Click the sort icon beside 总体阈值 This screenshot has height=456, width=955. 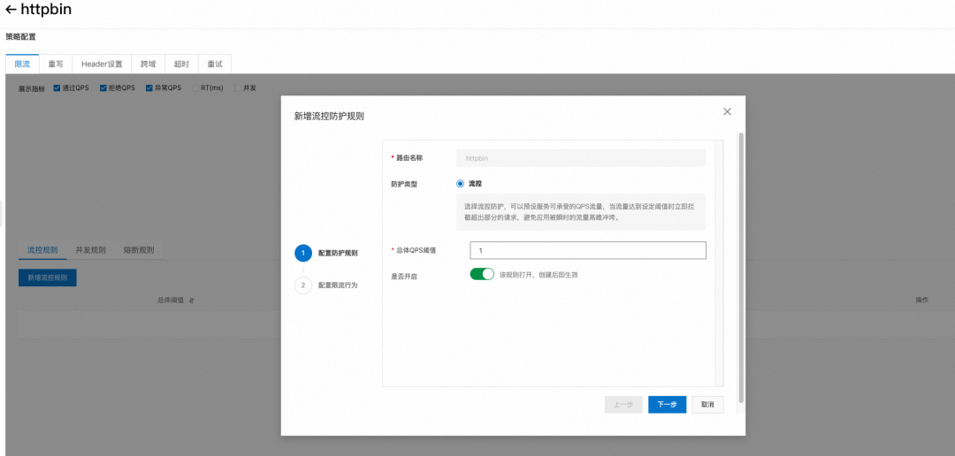point(191,300)
